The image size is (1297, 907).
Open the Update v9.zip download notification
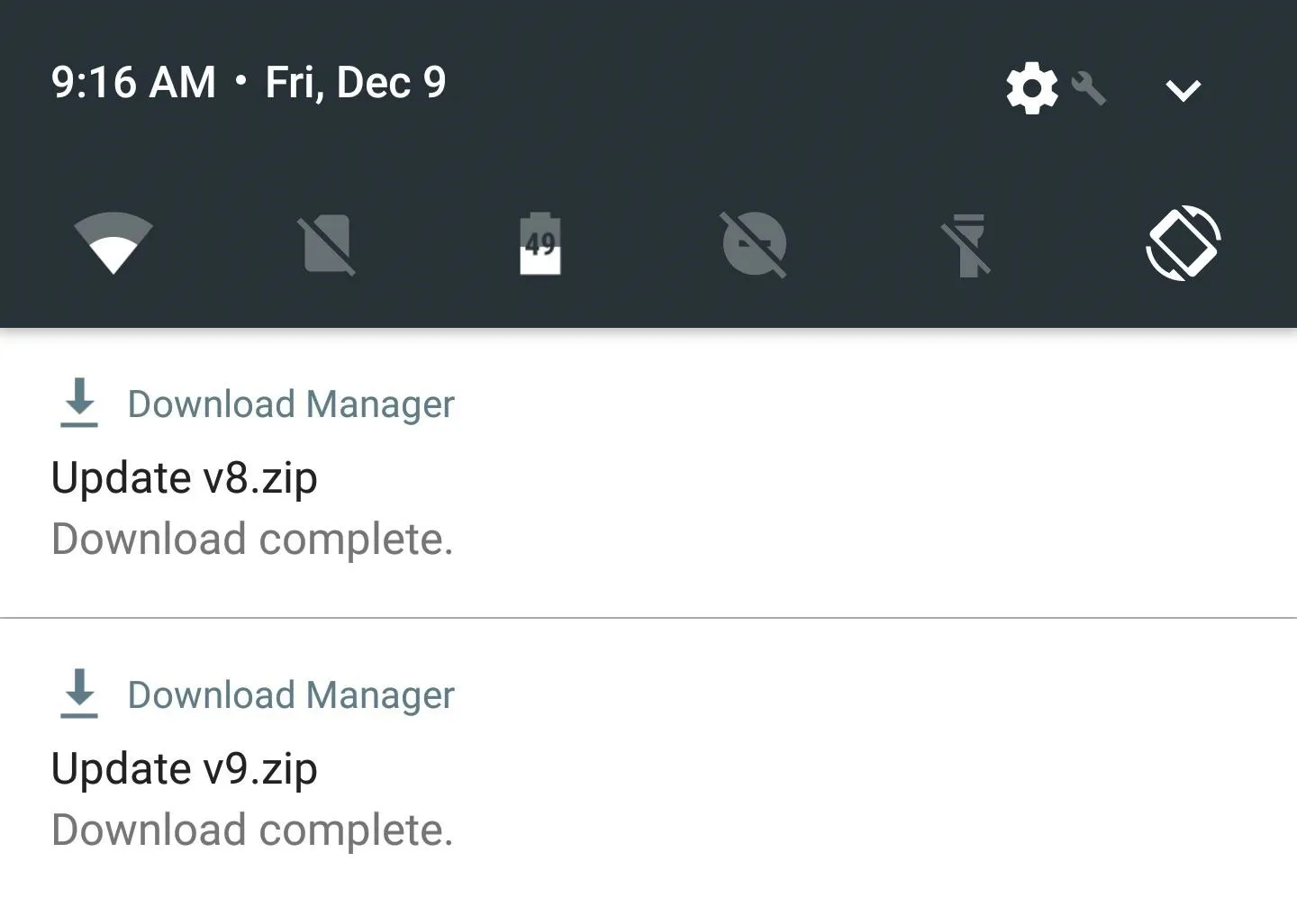click(x=648, y=763)
